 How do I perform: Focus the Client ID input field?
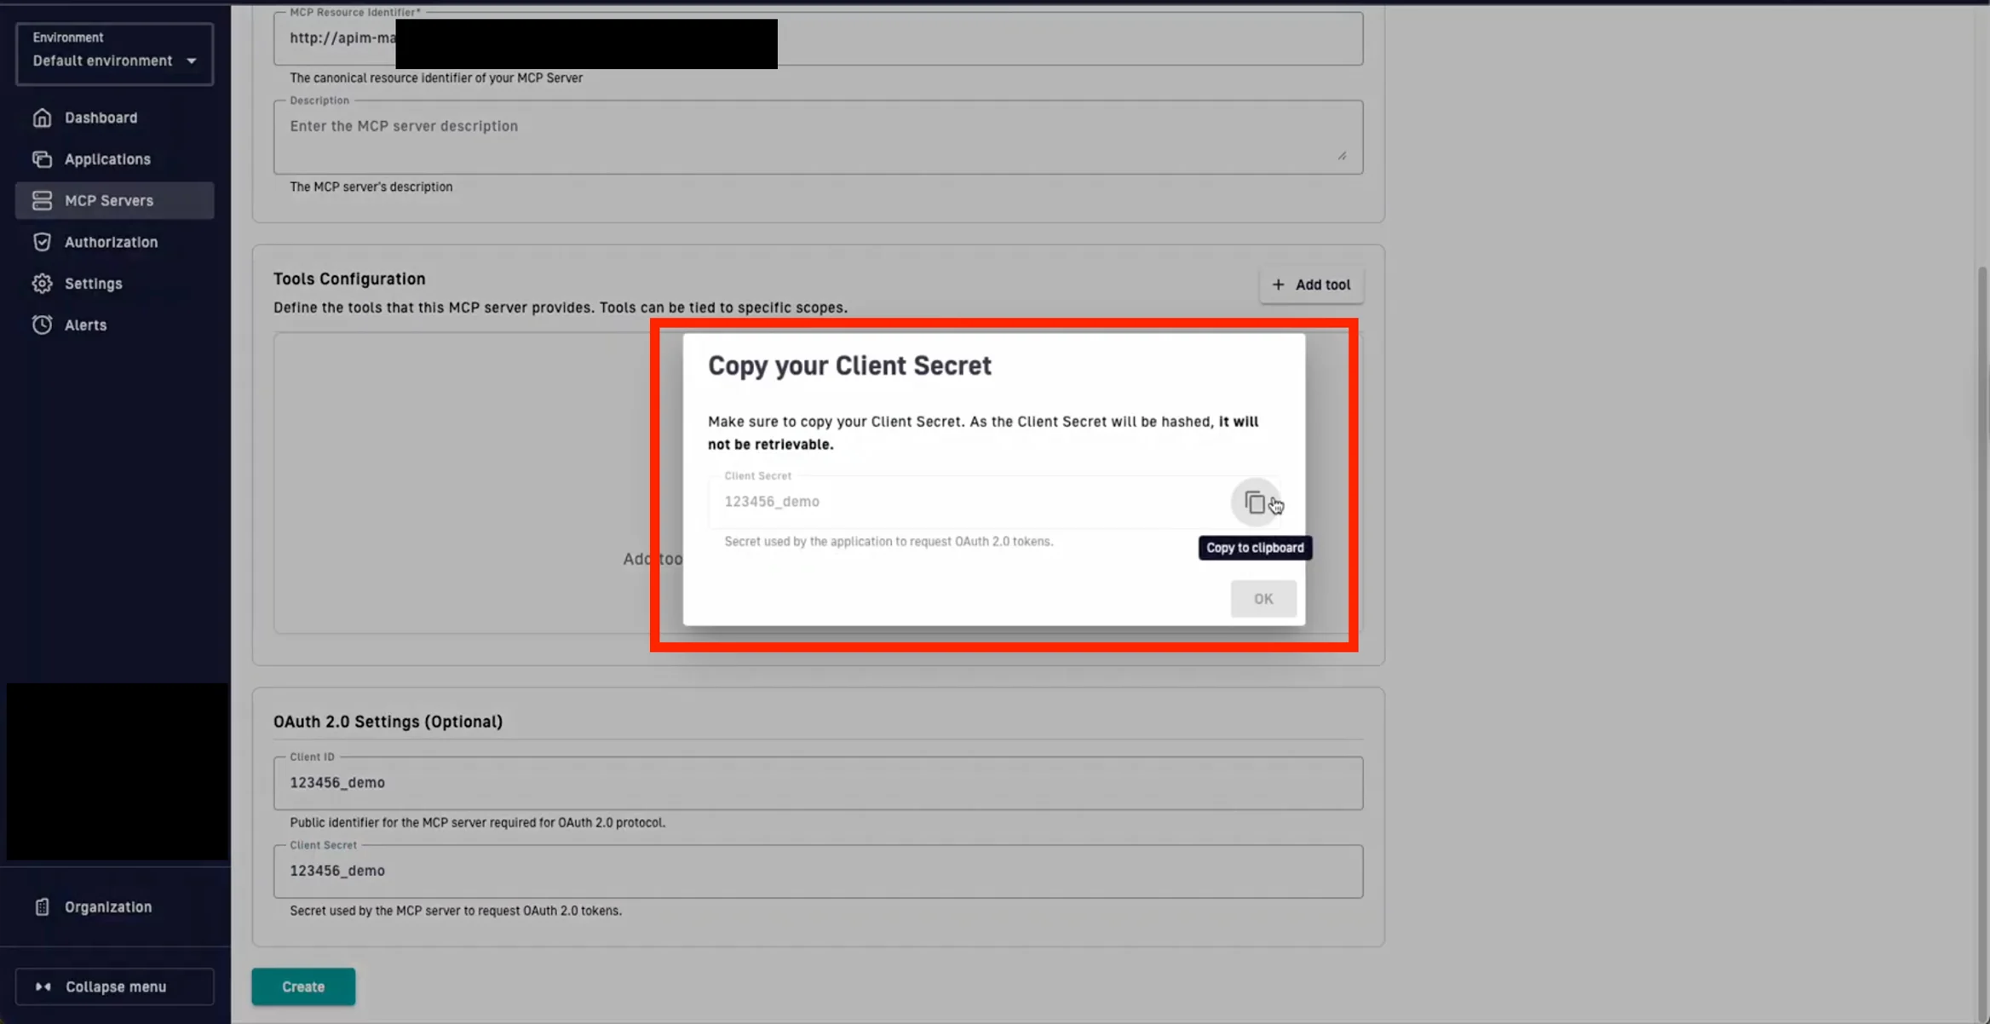pos(818,783)
